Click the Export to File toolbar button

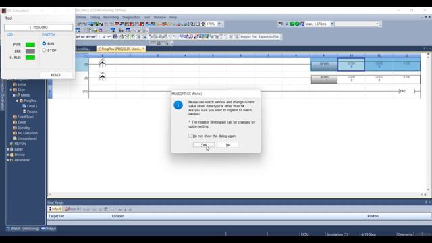[x=269, y=36]
